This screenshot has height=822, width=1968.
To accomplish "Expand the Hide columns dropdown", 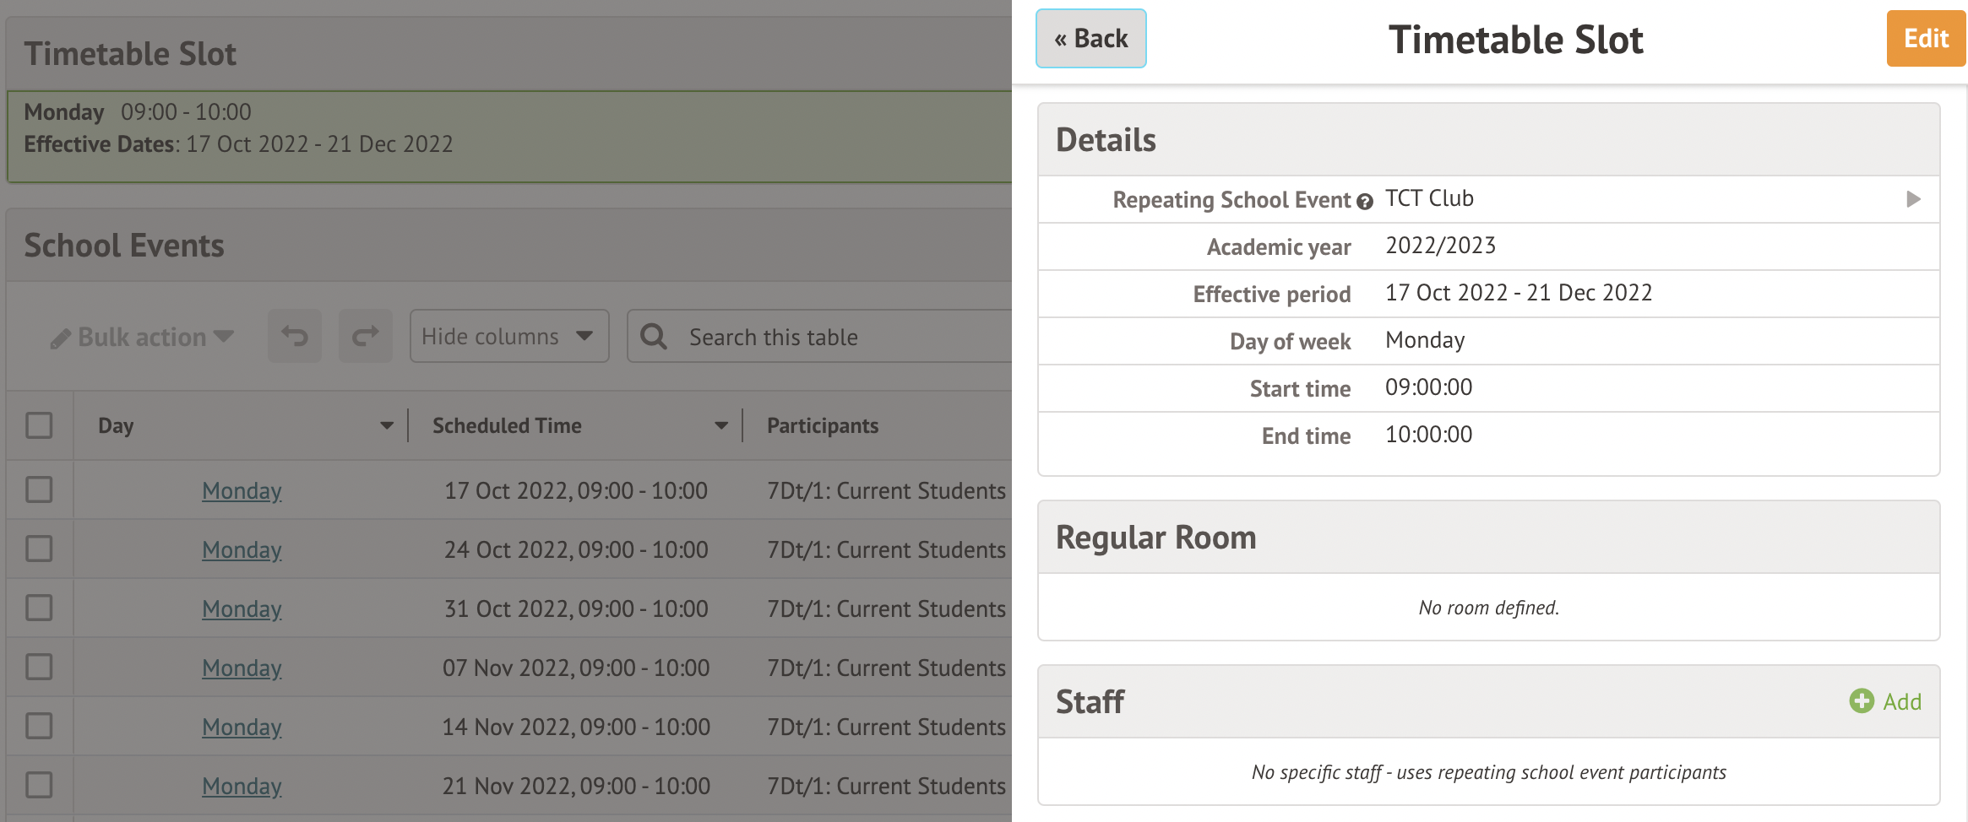I will coord(508,336).
